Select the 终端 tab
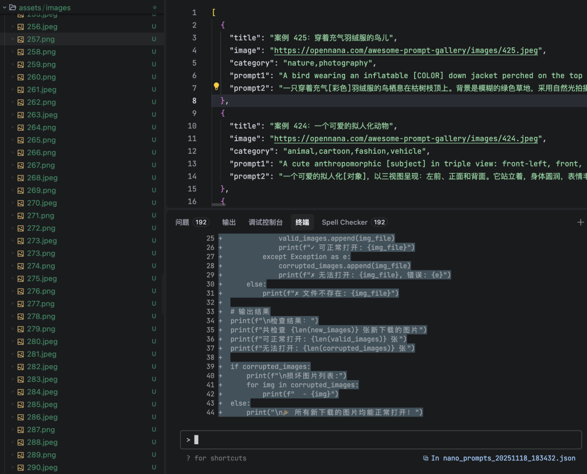Screen dimensions: 587x474 (x=302, y=222)
